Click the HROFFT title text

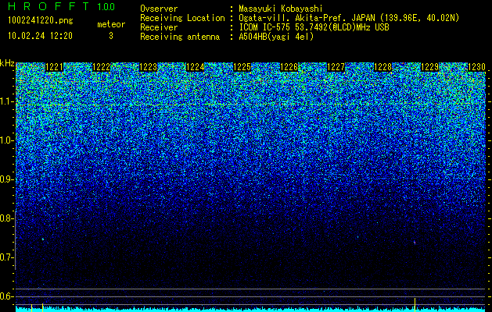coord(48,6)
